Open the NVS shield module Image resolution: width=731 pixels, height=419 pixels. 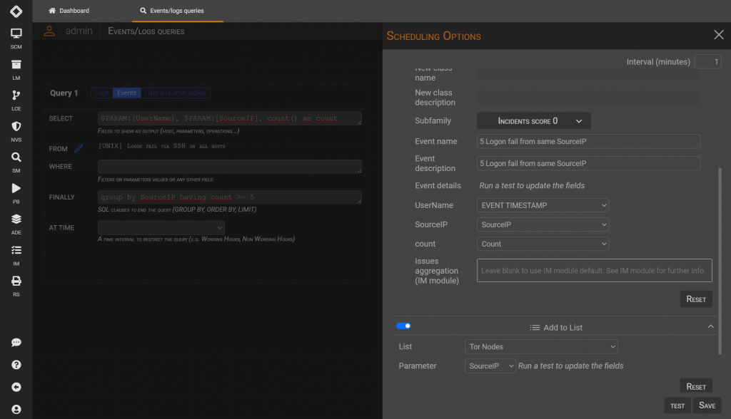(x=16, y=131)
